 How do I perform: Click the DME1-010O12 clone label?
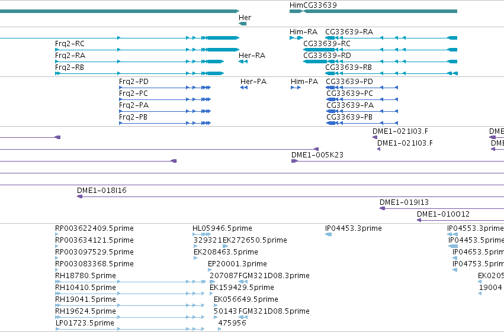point(443,214)
